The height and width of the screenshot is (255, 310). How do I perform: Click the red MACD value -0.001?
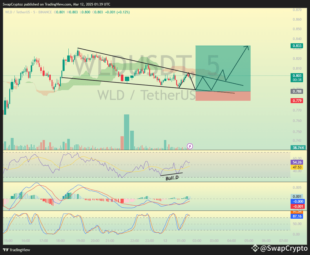tap(298, 206)
